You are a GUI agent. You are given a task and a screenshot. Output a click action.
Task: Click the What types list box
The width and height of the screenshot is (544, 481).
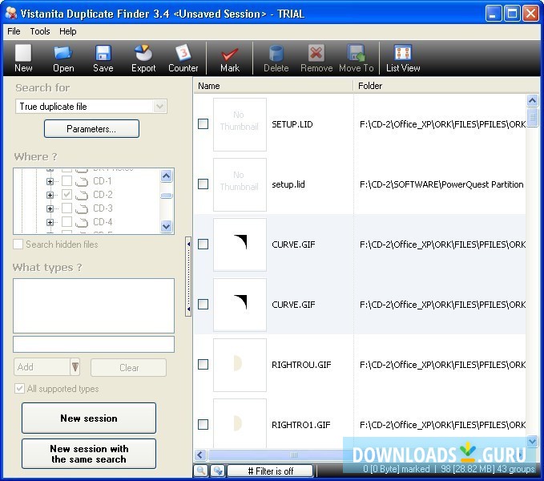coord(94,305)
